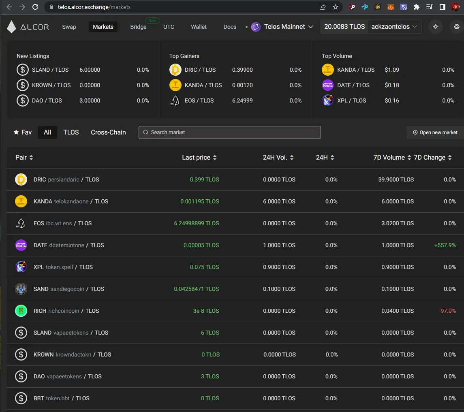Open the browser extensions puzzle icon
Viewport: 464px width, 412px height.
pyautogui.click(x=416, y=7)
